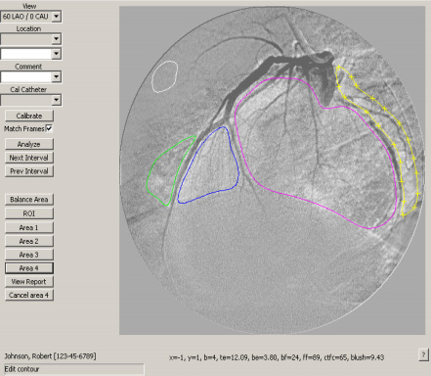Select the Area 4 button
The width and height of the screenshot is (431, 376).
click(x=29, y=268)
